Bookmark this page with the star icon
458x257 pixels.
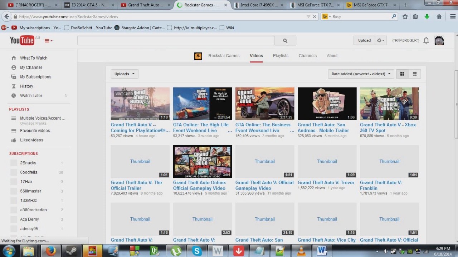pos(405,16)
